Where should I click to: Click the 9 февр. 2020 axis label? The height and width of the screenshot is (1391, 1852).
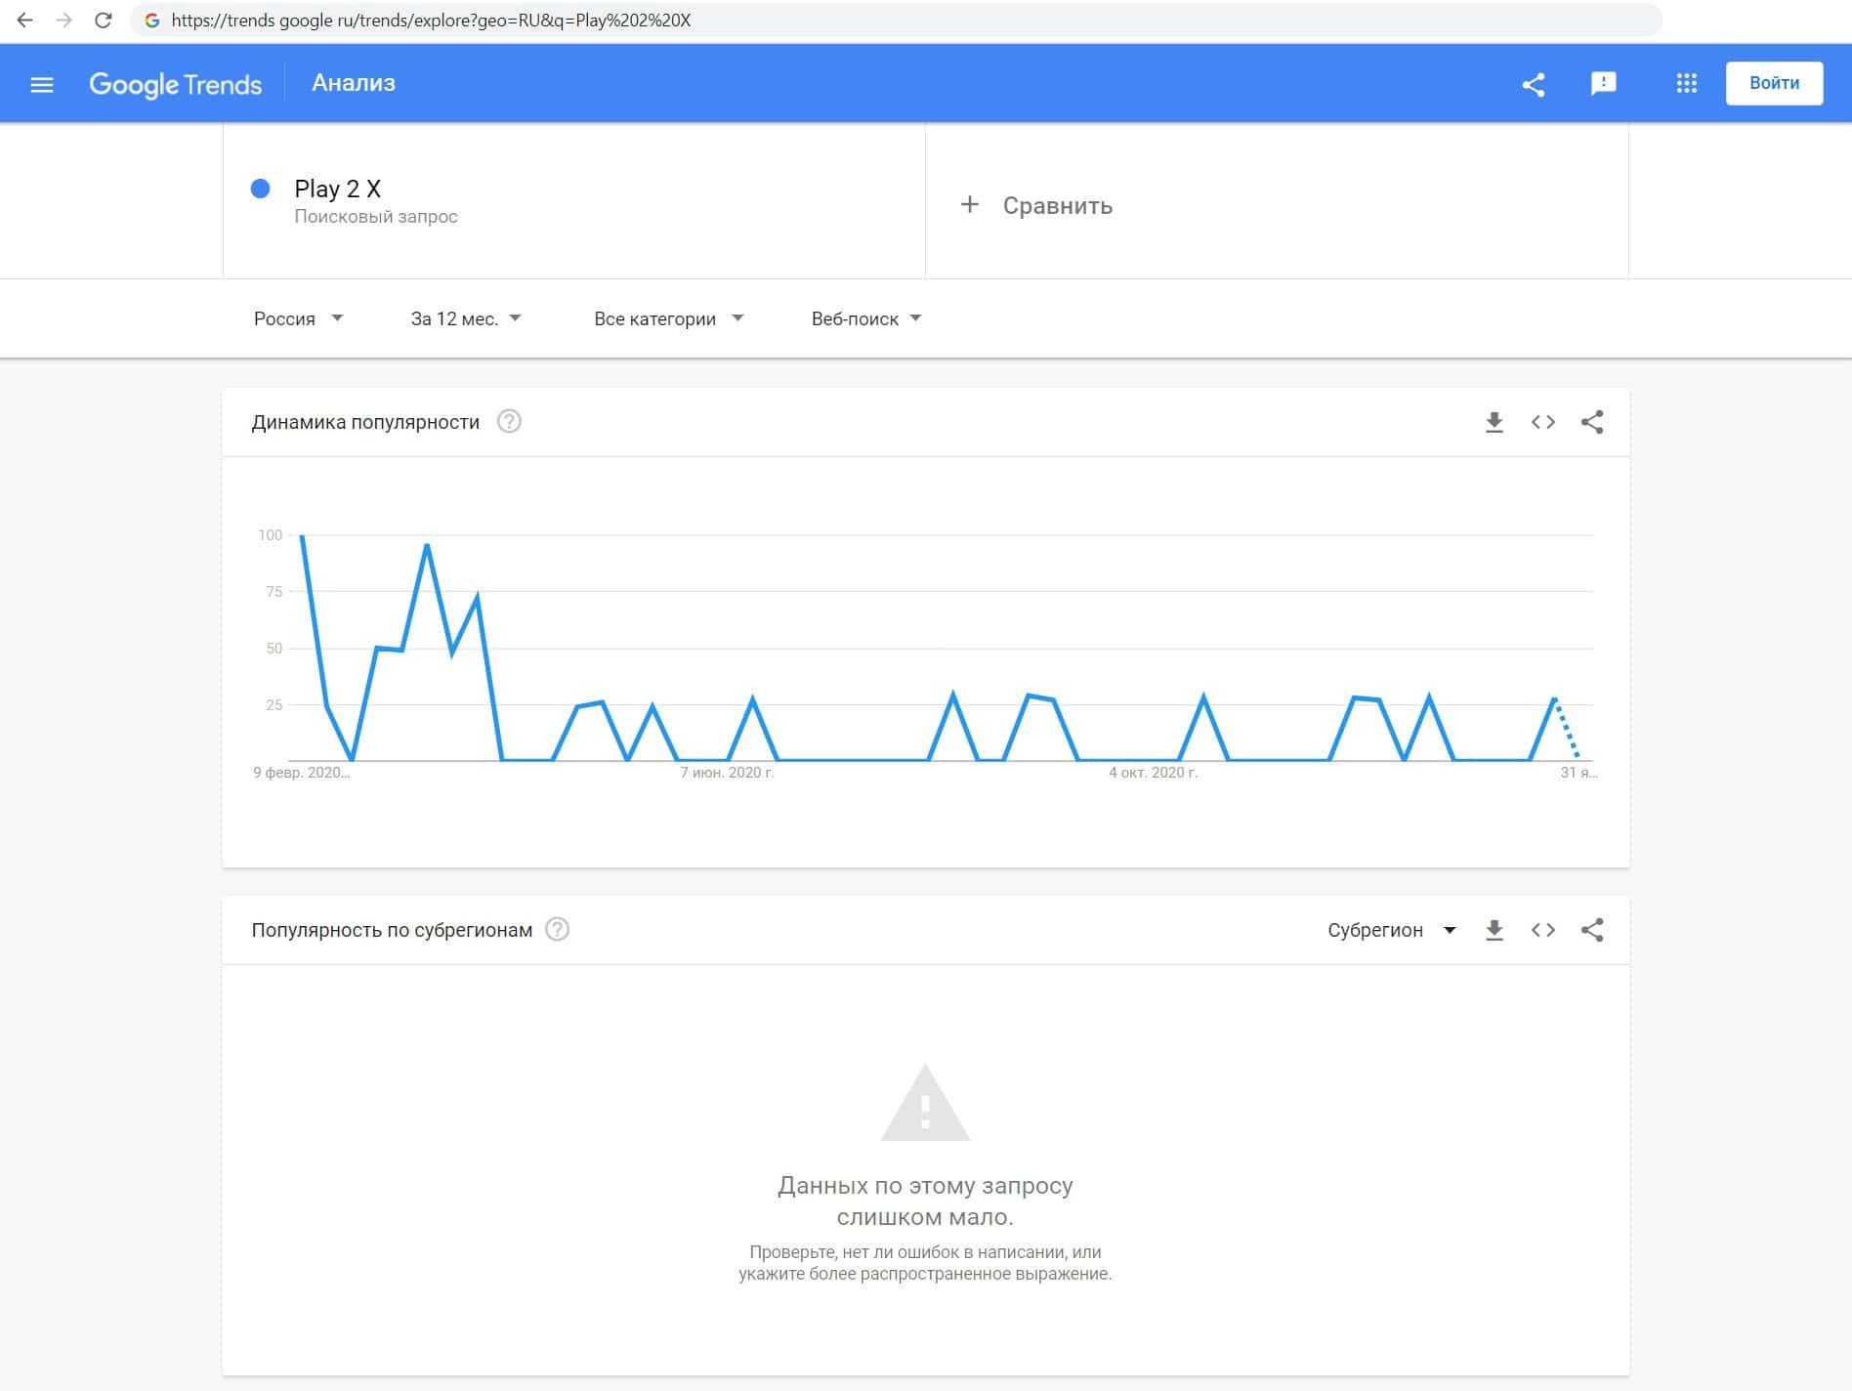point(301,773)
